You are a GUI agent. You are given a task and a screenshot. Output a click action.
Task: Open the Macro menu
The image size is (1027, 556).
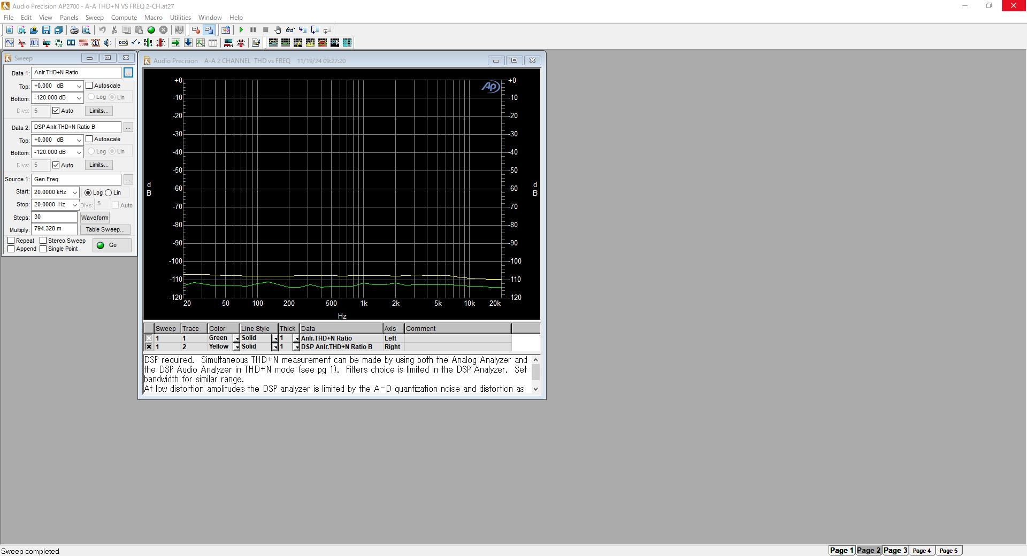[154, 18]
